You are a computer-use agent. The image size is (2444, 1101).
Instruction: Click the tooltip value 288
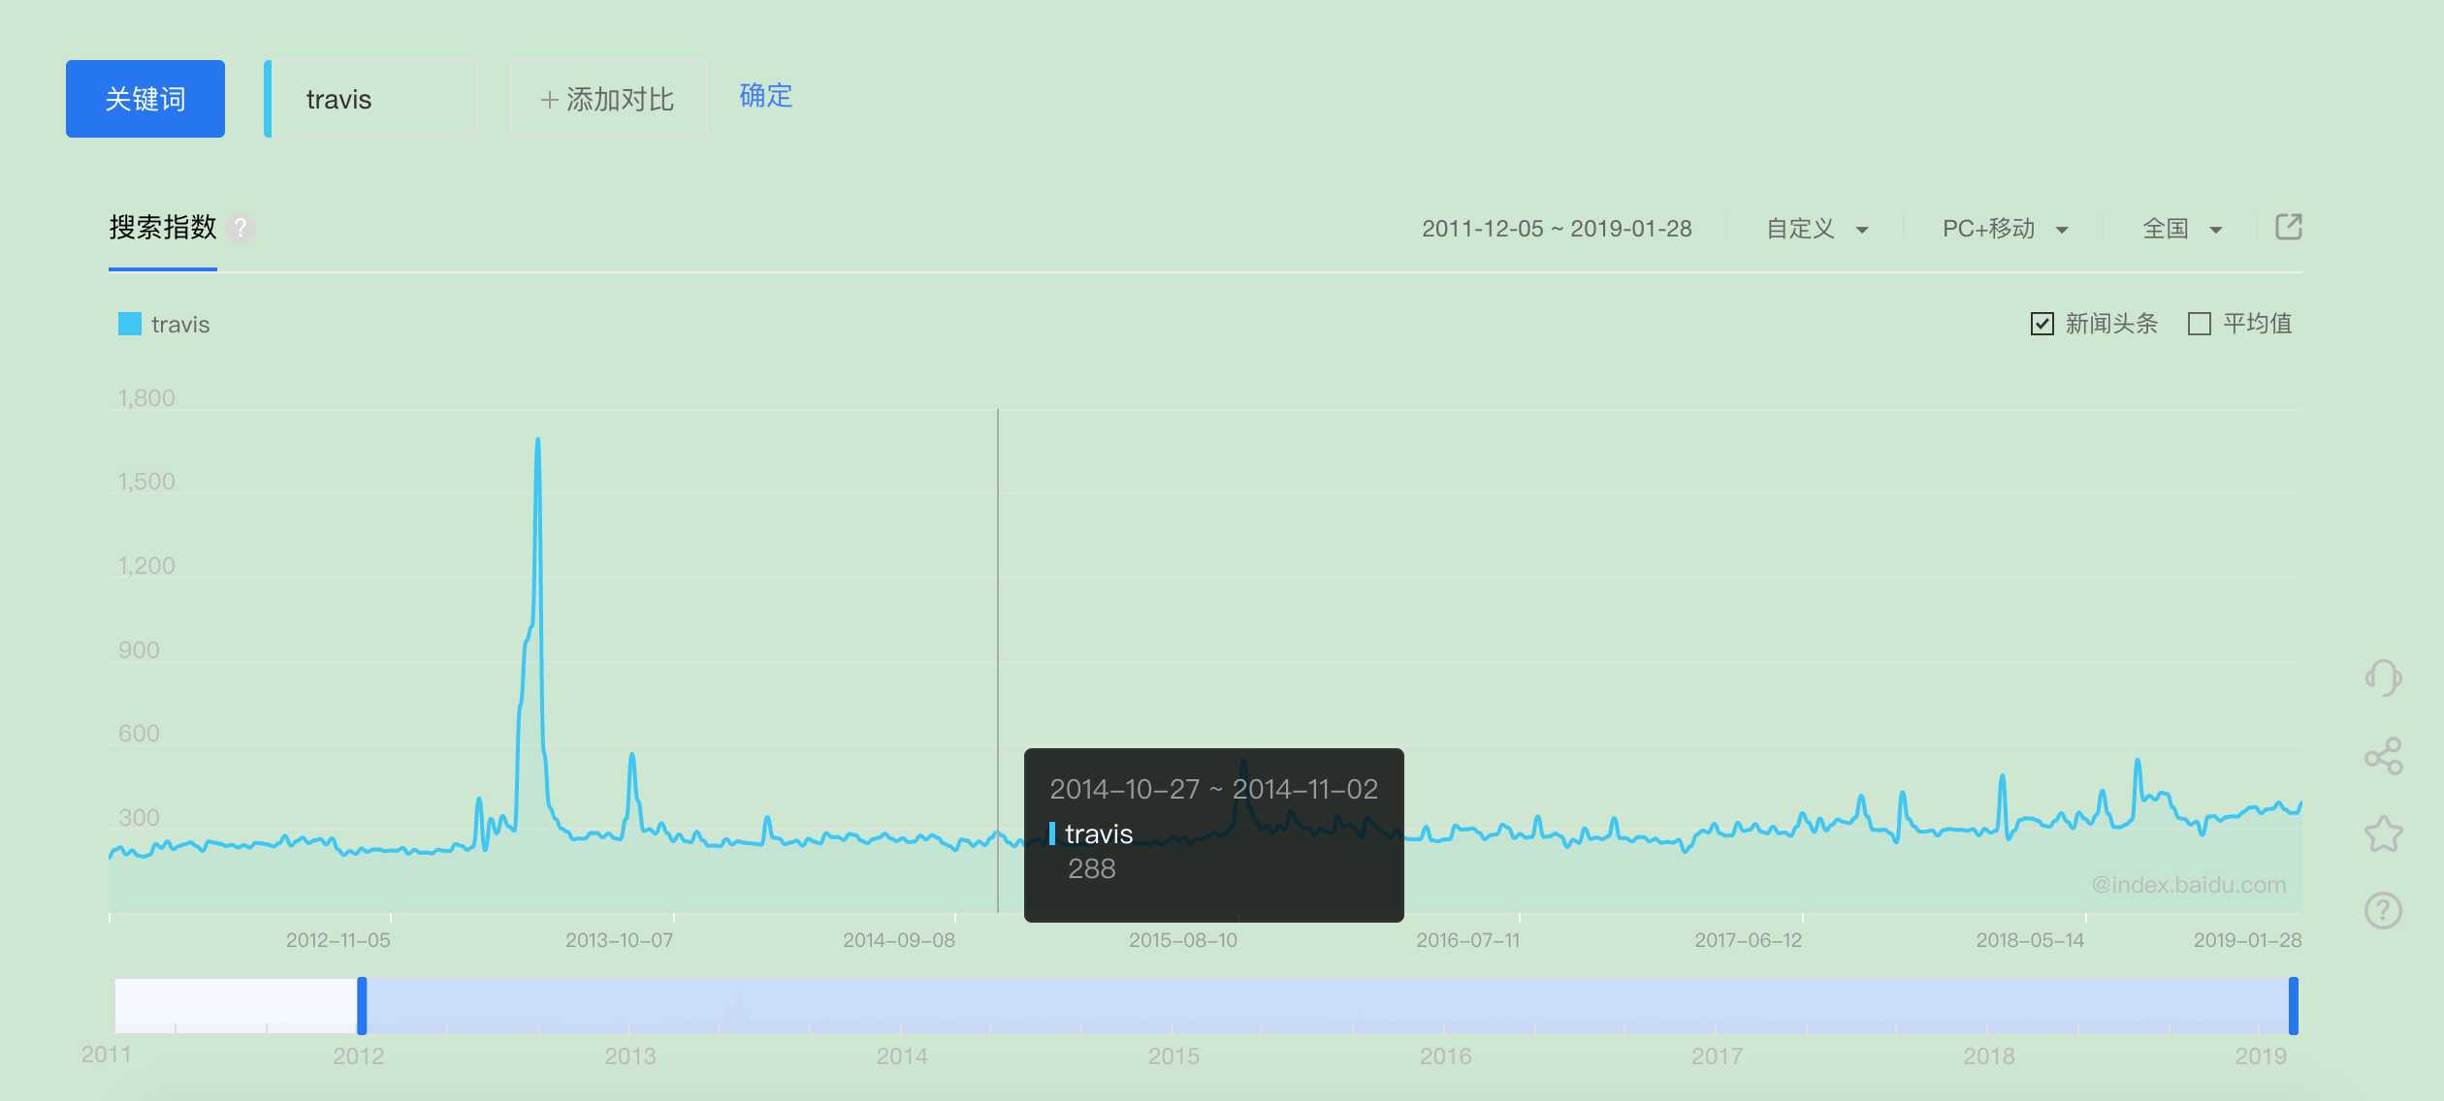click(1092, 868)
